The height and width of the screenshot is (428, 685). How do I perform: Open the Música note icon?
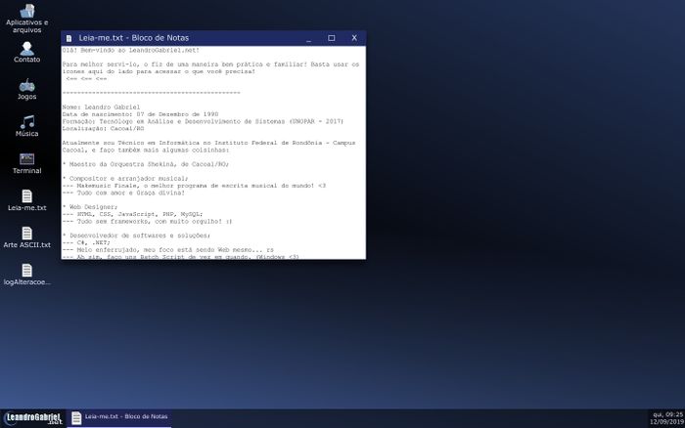coord(26,122)
